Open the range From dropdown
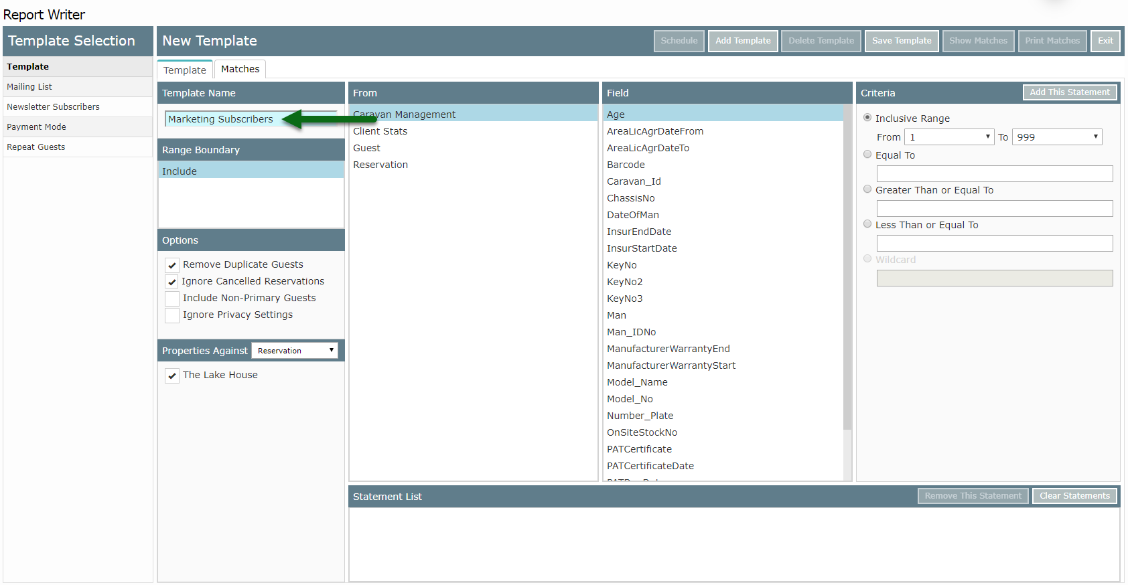Screen dimensions: 1128x585 click(x=949, y=137)
